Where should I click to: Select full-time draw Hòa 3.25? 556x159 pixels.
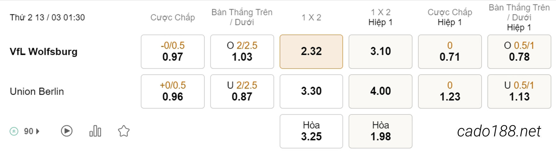click(311, 131)
